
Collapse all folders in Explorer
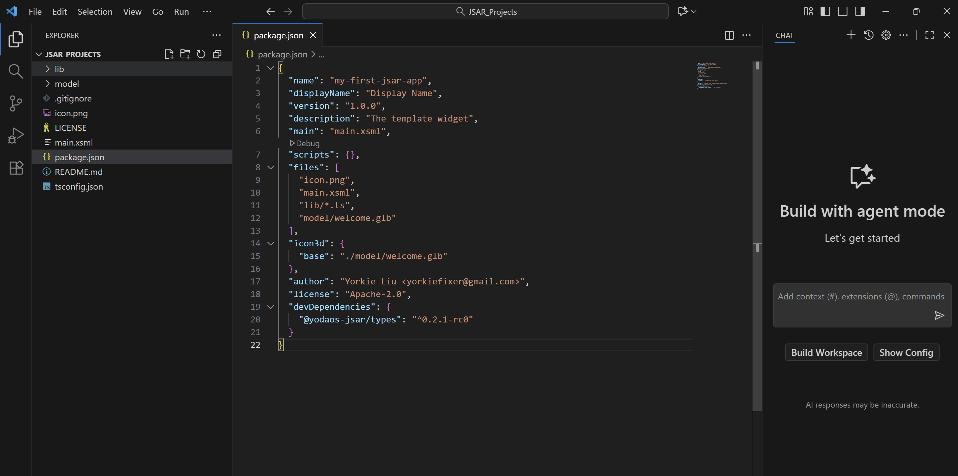[x=217, y=54]
